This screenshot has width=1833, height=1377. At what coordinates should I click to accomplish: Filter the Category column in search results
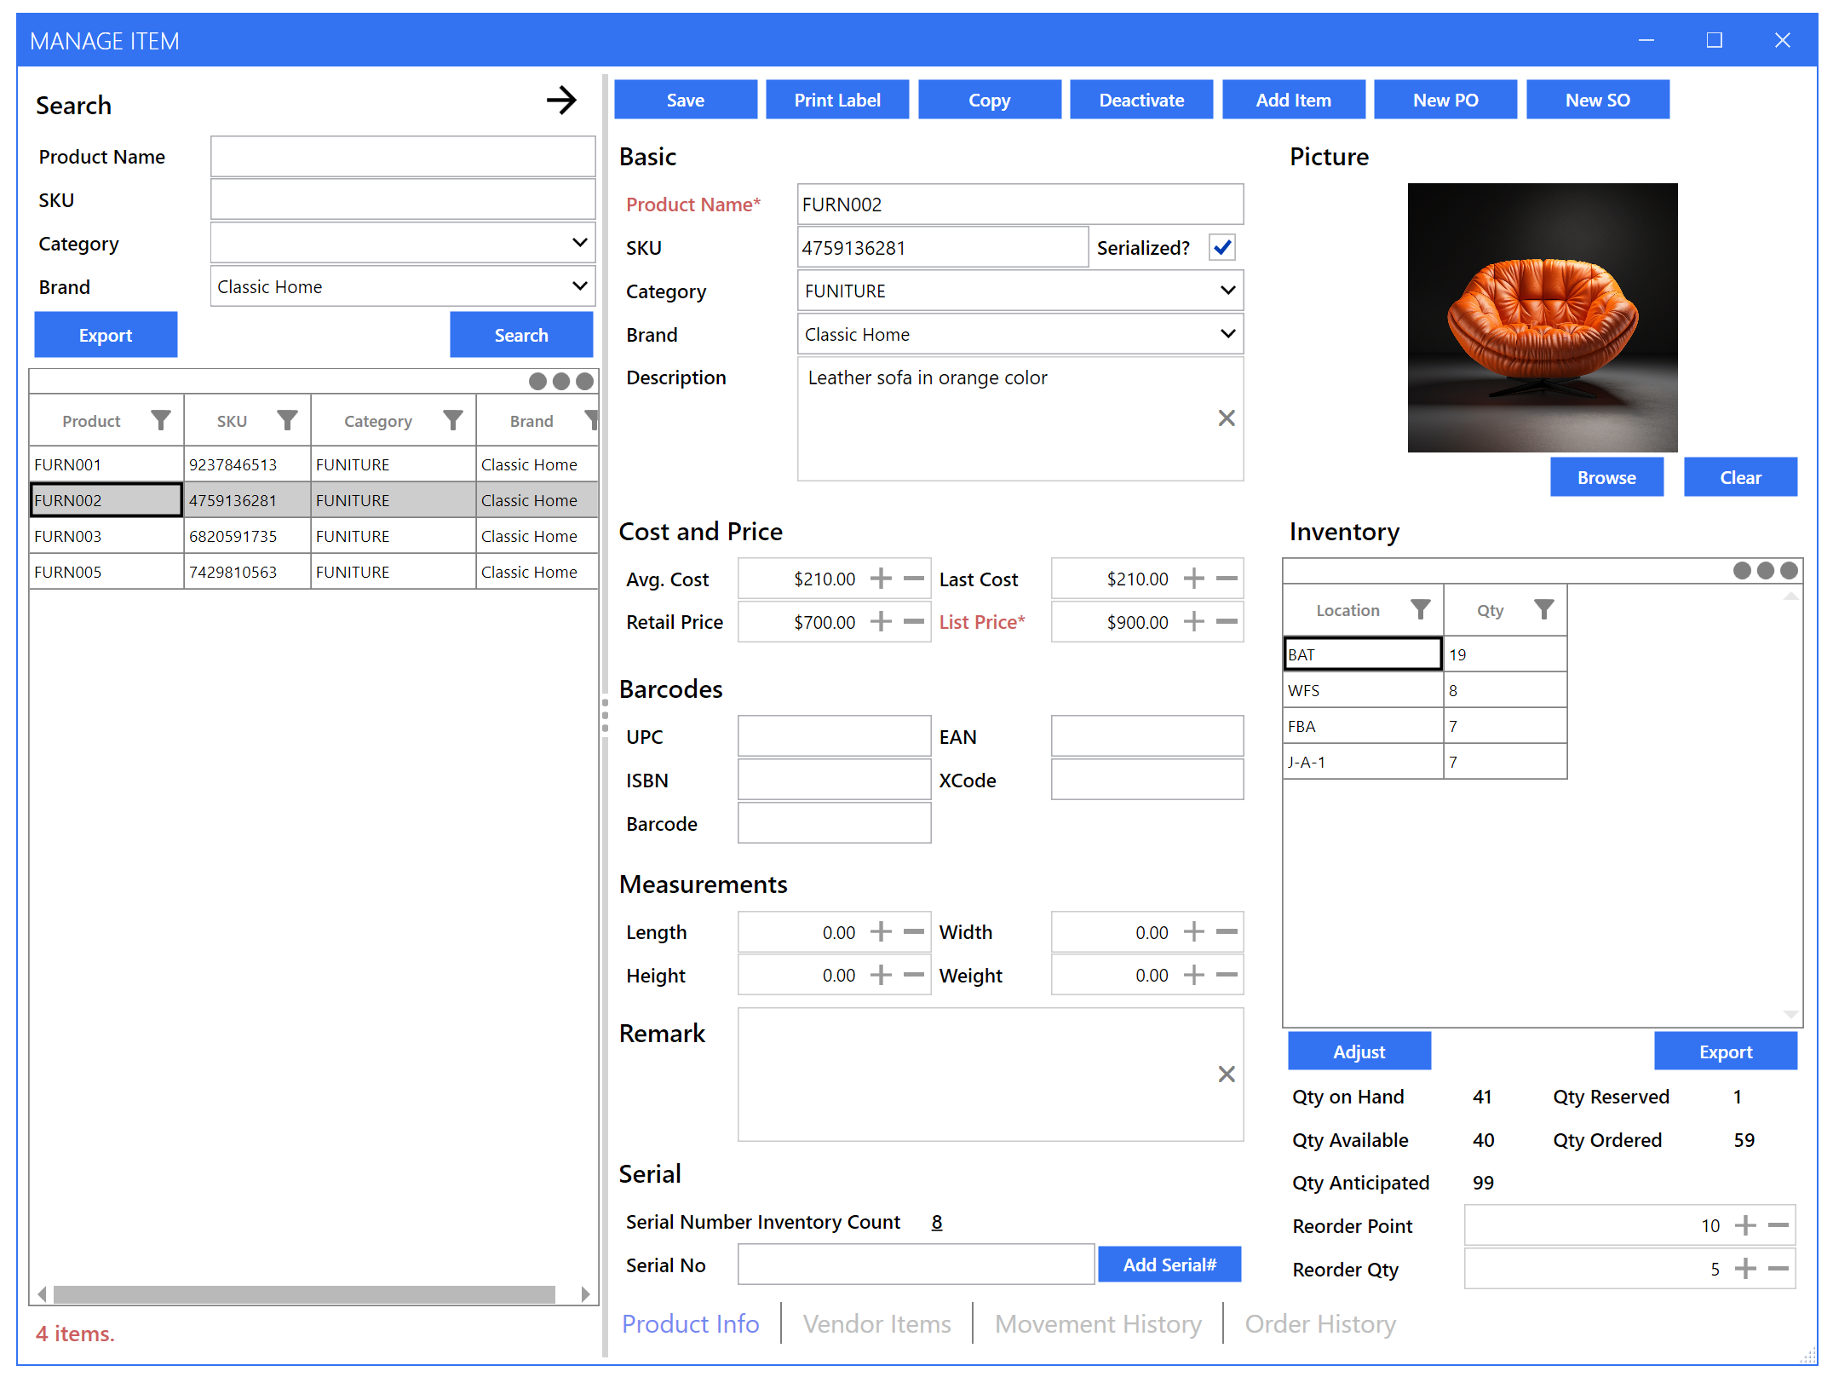click(452, 420)
